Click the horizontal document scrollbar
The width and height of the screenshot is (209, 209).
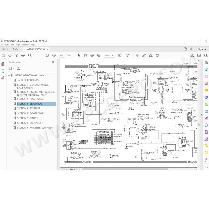125,169
